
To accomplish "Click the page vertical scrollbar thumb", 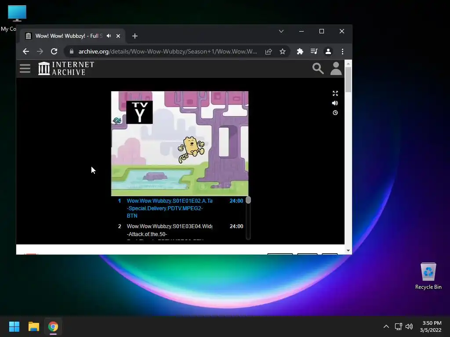I will click(x=348, y=80).
